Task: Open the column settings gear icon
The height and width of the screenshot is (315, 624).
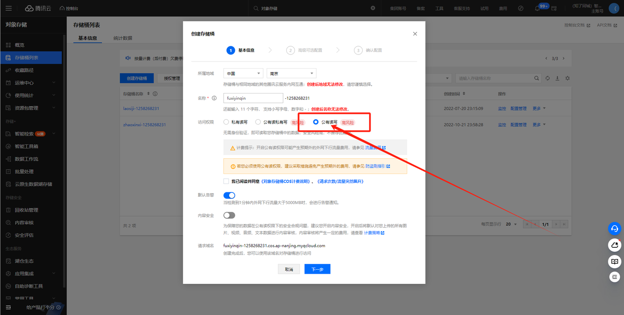Action: pos(567,78)
